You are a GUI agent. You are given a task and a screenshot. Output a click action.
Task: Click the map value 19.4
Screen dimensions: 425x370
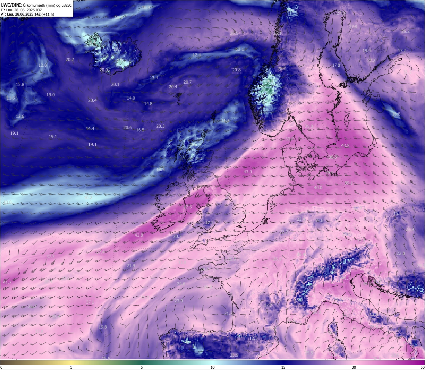point(367,51)
